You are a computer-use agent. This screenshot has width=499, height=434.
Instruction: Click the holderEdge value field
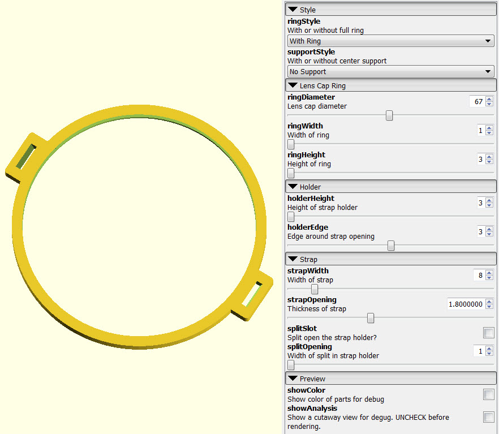click(481, 231)
